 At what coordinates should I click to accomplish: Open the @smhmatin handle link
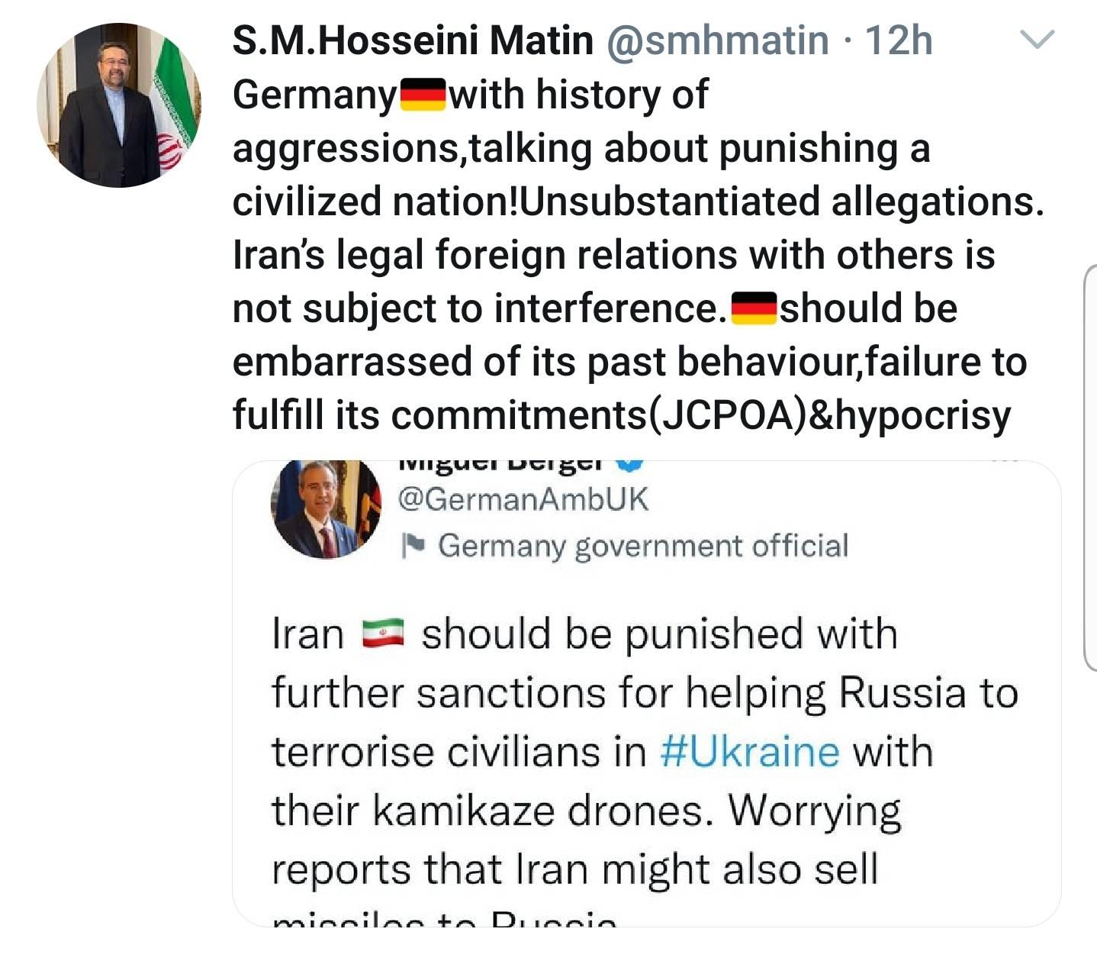click(x=717, y=40)
